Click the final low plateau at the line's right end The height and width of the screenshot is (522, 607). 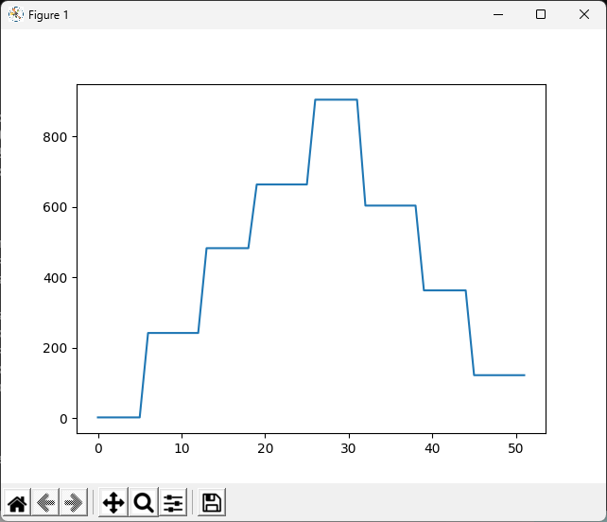(499, 375)
